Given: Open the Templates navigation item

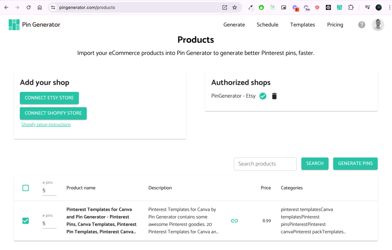Looking at the screenshot, I should pyautogui.click(x=302, y=25).
